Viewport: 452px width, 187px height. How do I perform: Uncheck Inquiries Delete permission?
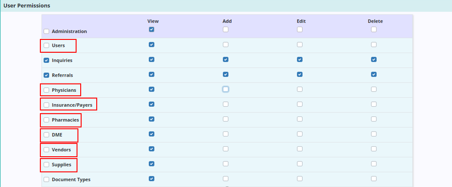pyautogui.click(x=374, y=60)
